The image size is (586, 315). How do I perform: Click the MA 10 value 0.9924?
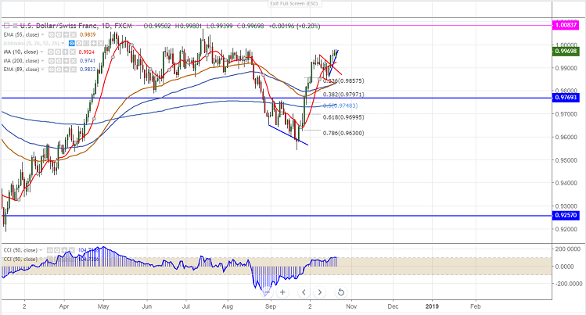pos(87,52)
